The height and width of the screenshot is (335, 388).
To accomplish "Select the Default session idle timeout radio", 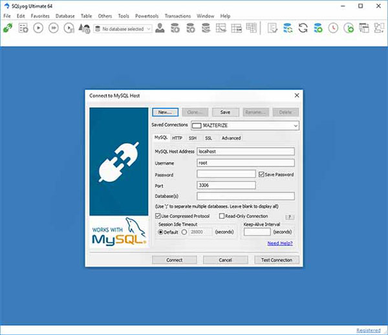I will tap(161, 232).
